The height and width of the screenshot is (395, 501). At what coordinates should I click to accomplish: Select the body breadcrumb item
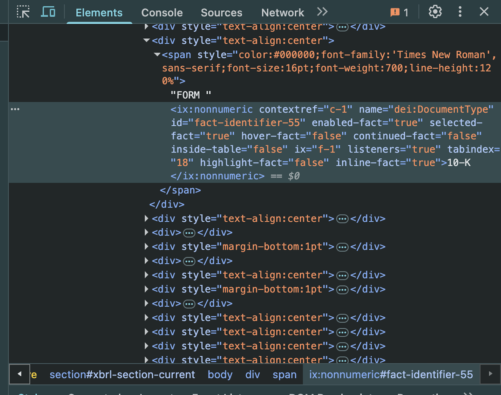[x=220, y=375]
